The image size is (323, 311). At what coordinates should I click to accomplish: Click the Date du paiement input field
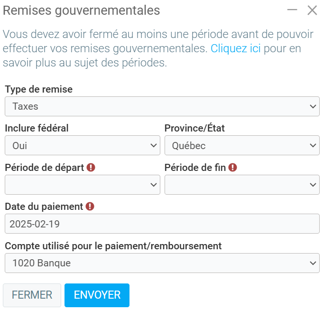pyautogui.click(x=162, y=224)
